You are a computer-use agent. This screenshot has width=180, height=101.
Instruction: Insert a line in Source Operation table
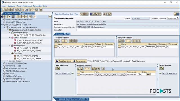tap(56, 41)
